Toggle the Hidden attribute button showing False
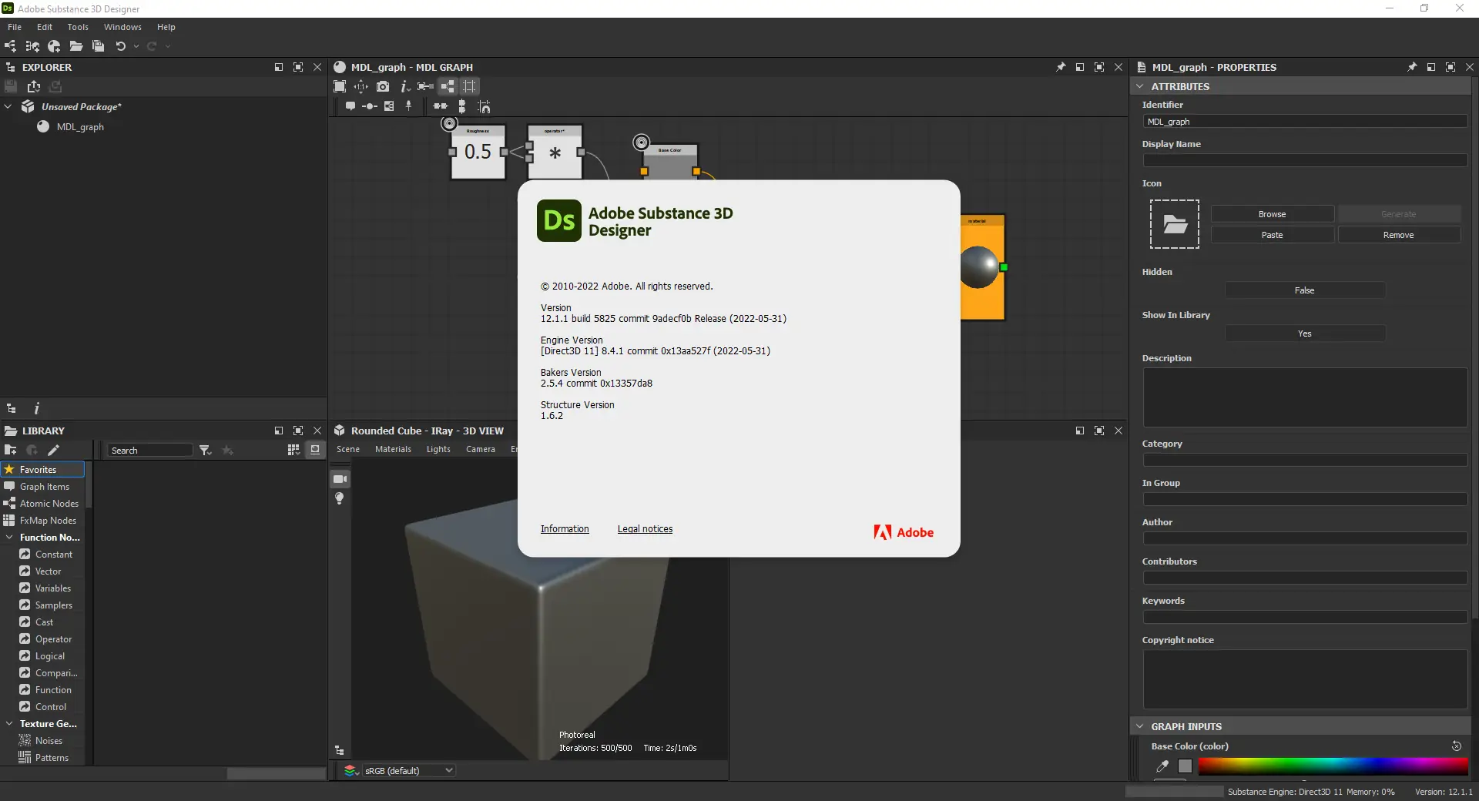The width and height of the screenshot is (1479, 801). (x=1305, y=290)
